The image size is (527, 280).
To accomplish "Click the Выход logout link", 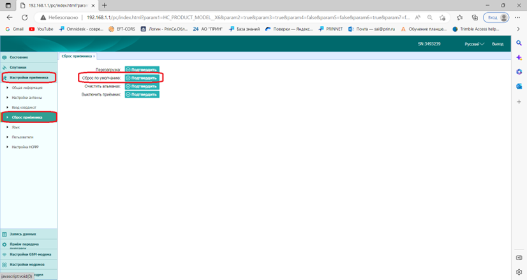I will click(x=498, y=44).
